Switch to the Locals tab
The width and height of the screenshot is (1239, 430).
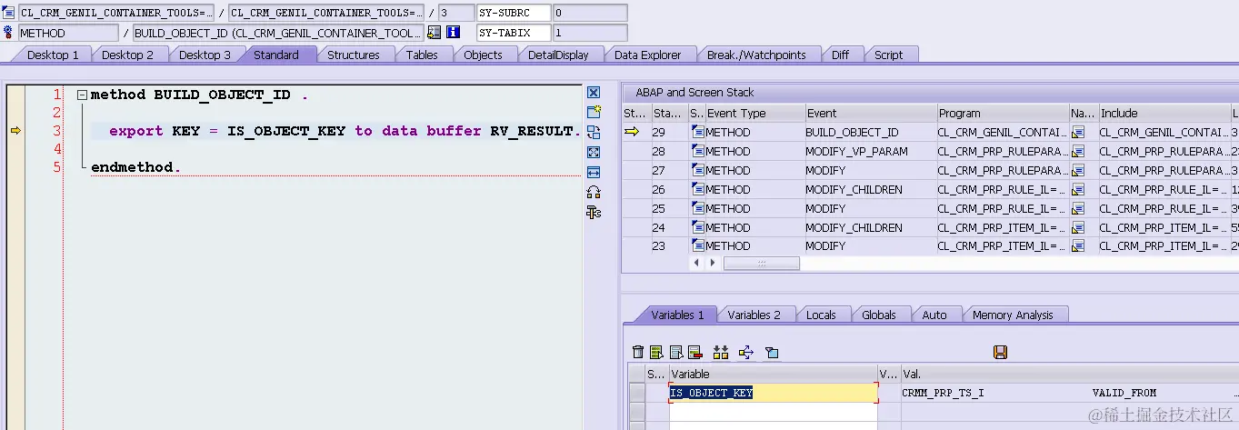[x=821, y=315]
